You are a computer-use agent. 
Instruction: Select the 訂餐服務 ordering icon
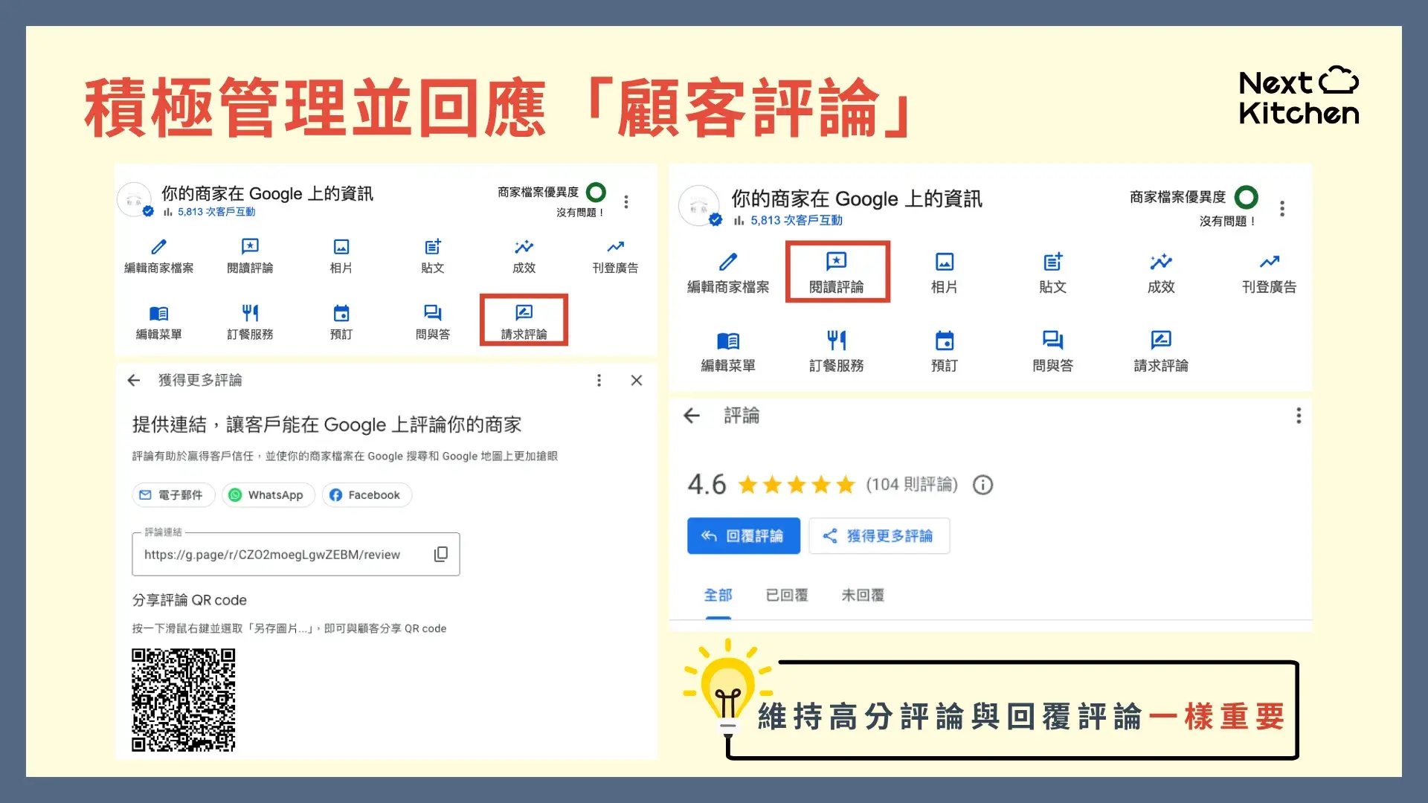pyautogui.click(x=250, y=320)
